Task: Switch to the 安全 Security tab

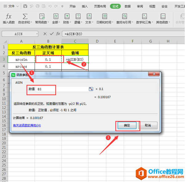Action: [164, 6]
